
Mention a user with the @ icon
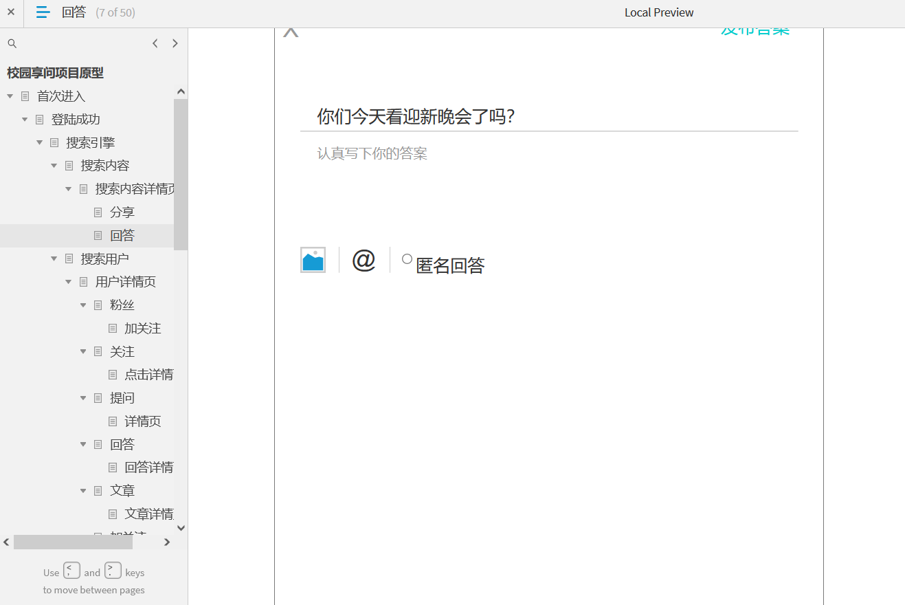point(364,260)
